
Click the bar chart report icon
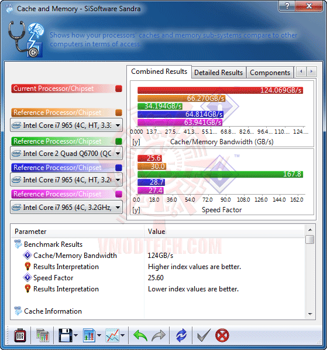[89, 335]
